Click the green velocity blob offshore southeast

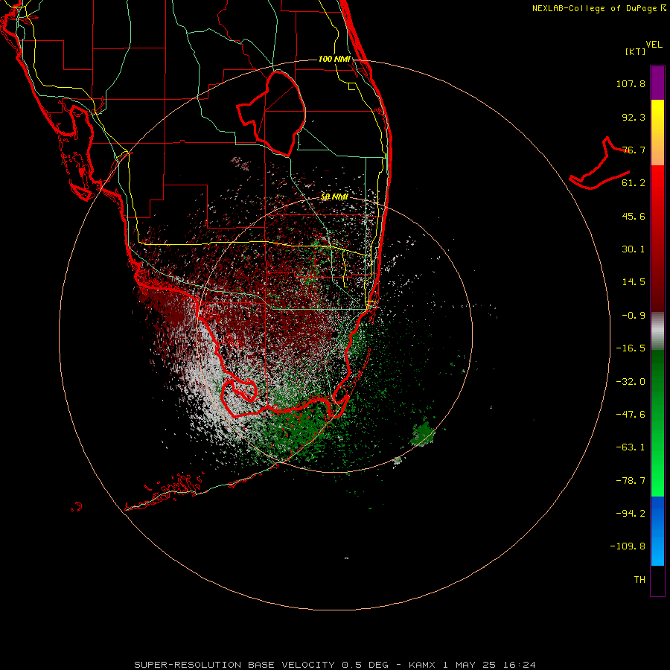coord(423,435)
